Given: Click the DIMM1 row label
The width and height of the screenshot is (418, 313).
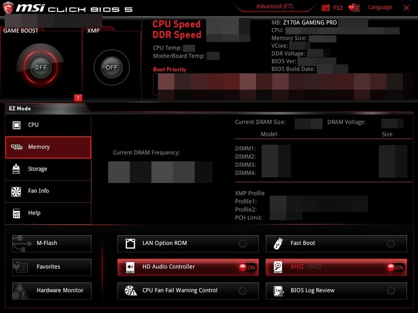Looking at the screenshot, I should (x=245, y=149).
